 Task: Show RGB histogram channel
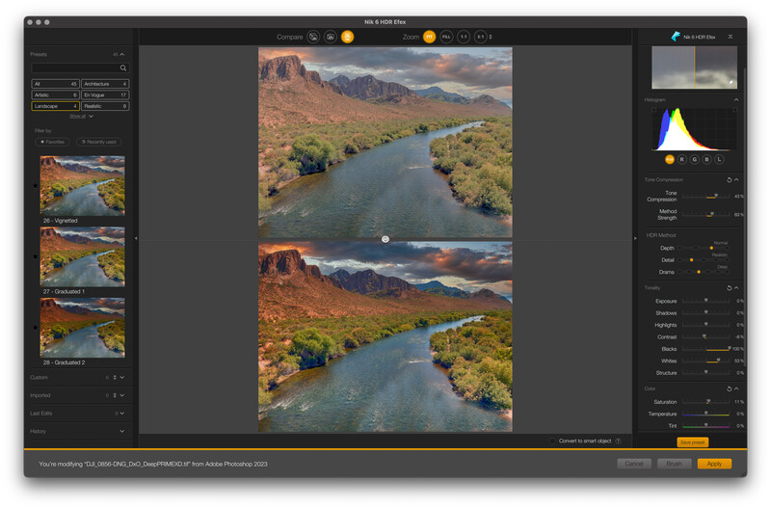click(669, 159)
